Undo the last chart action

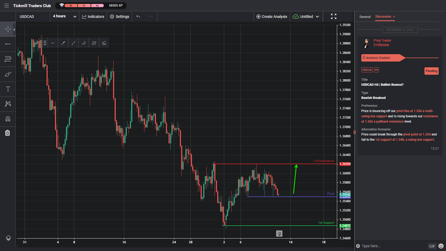138,17
